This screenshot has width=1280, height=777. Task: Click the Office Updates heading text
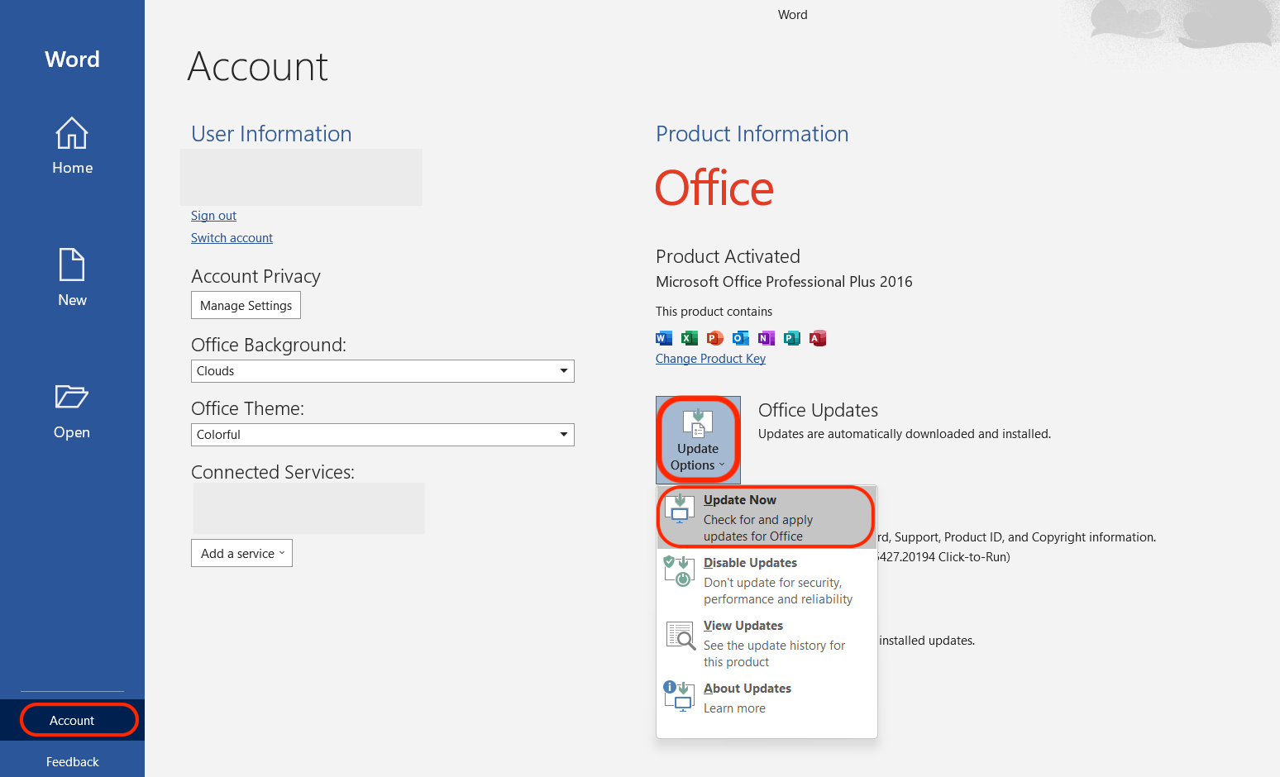[818, 410]
